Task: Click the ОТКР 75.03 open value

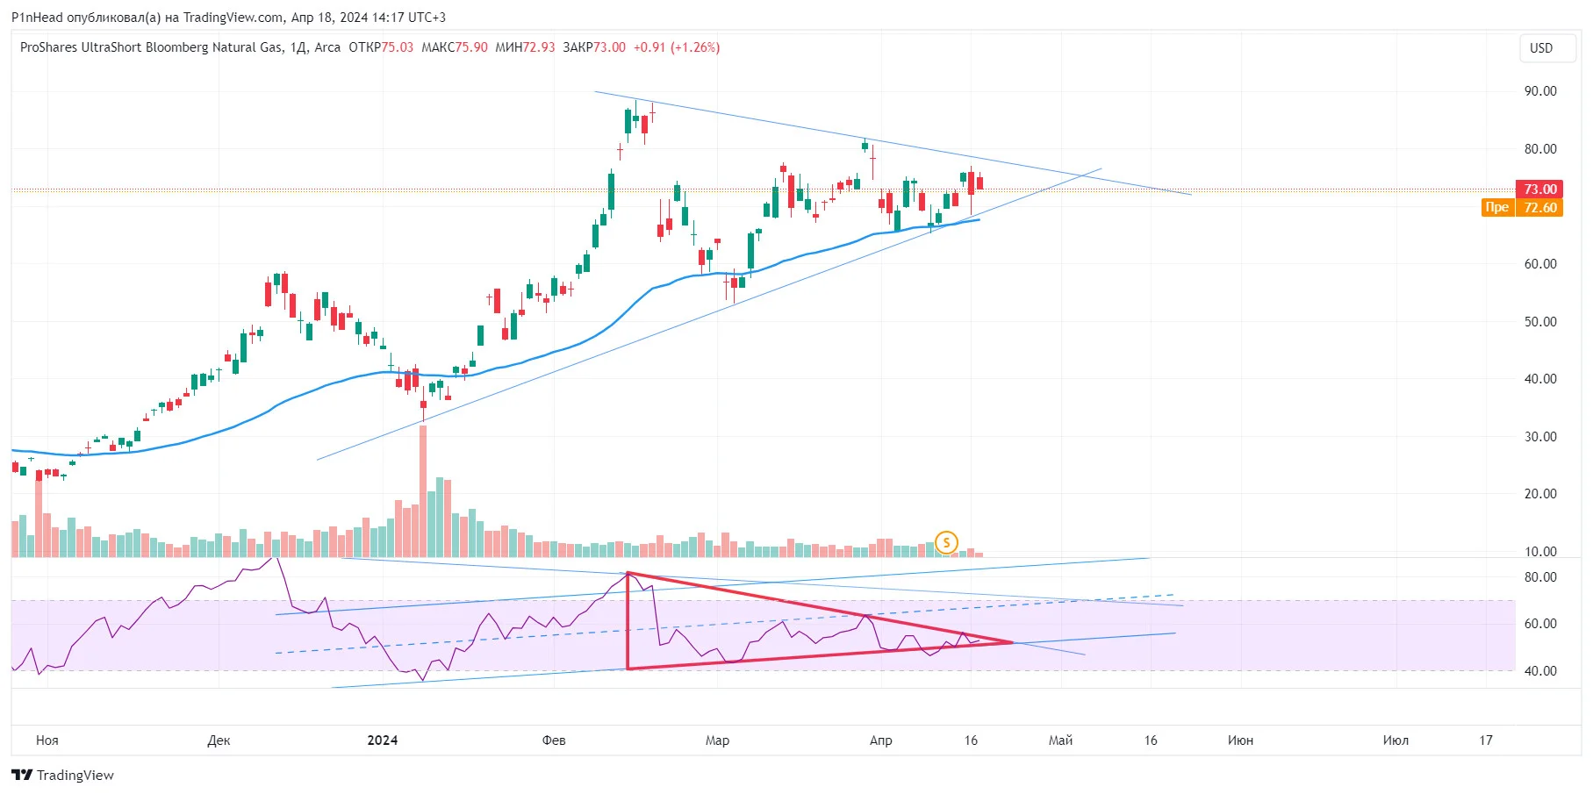Action: 381,47
